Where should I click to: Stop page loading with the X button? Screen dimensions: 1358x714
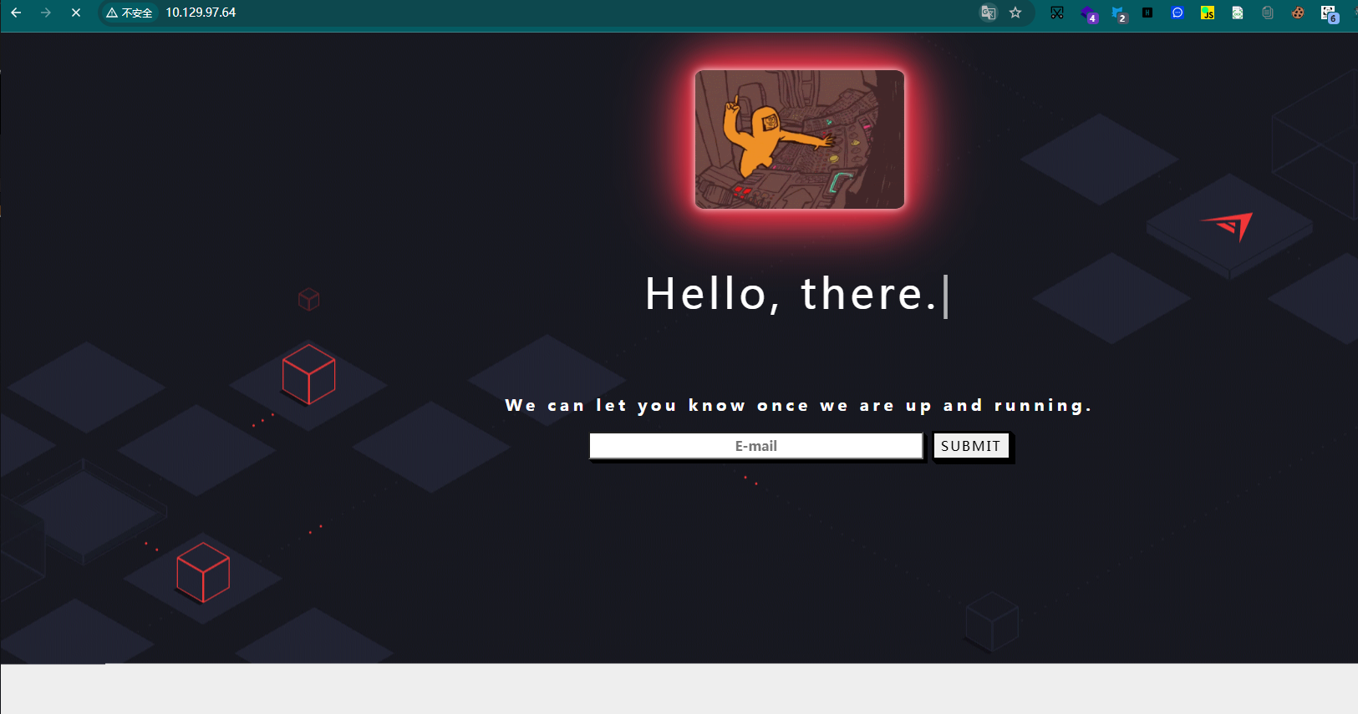click(76, 13)
